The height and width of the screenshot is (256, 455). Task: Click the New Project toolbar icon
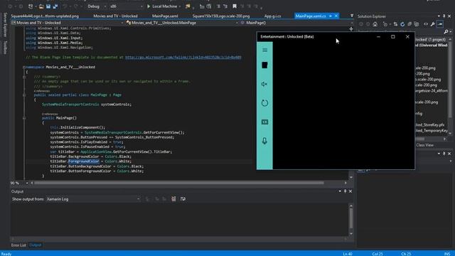(x=31, y=6)
